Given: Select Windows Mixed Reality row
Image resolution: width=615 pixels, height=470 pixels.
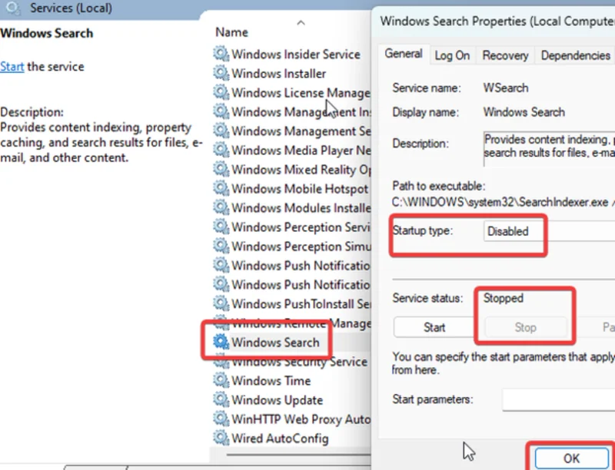Looking at the screenshot, I should click(x=292, y=169).
